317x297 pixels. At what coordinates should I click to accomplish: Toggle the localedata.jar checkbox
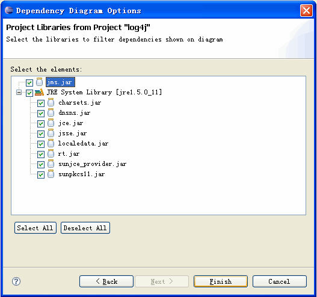pos(41,144)
